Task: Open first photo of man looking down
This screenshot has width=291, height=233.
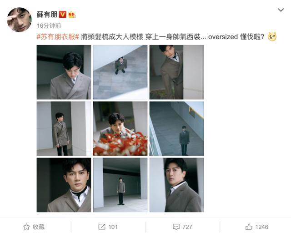Action: (64, 72)
